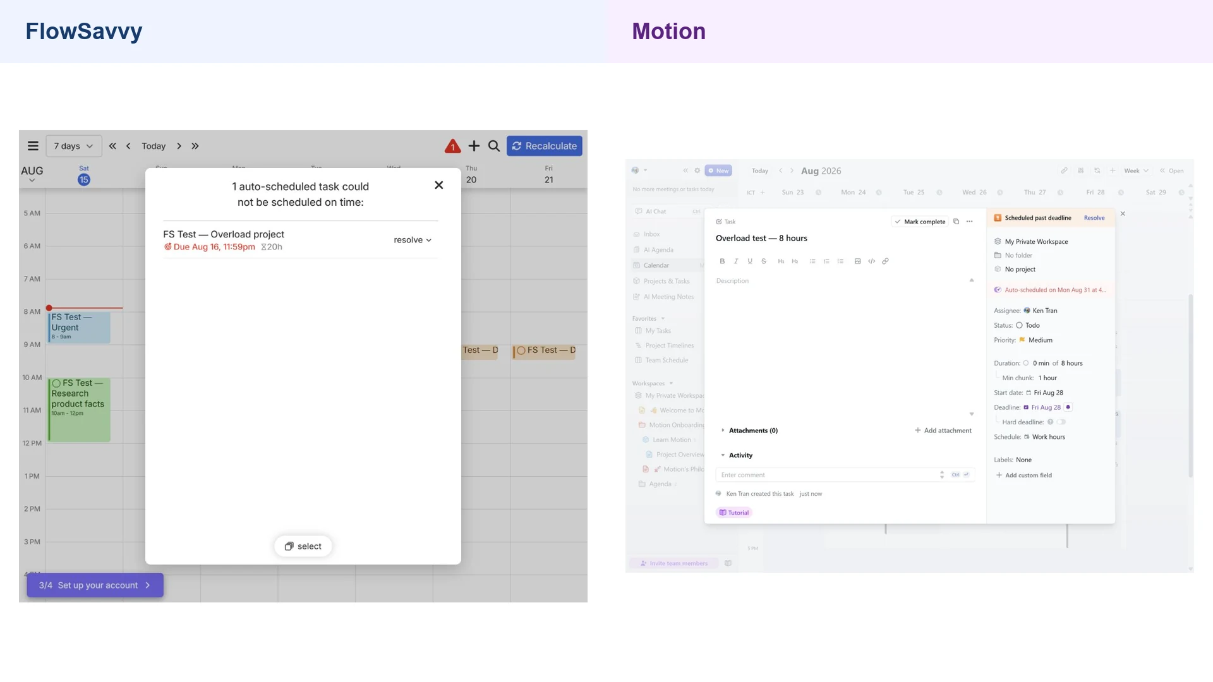
Task: Insert a code block in Motion description
Action: pyautogui.click(x=872, y=261)
